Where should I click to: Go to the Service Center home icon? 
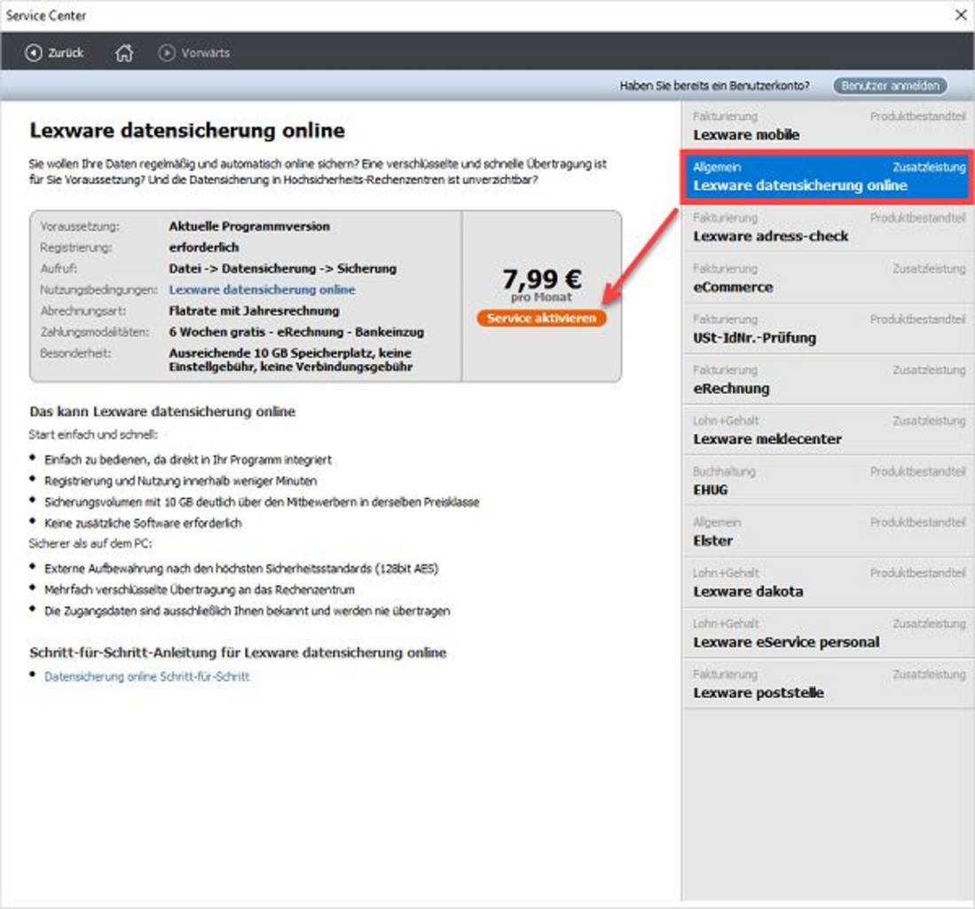[x=124, y=53]
